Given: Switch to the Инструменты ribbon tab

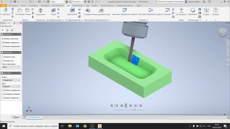Looking at the screenshot, I should pos(57,6).
